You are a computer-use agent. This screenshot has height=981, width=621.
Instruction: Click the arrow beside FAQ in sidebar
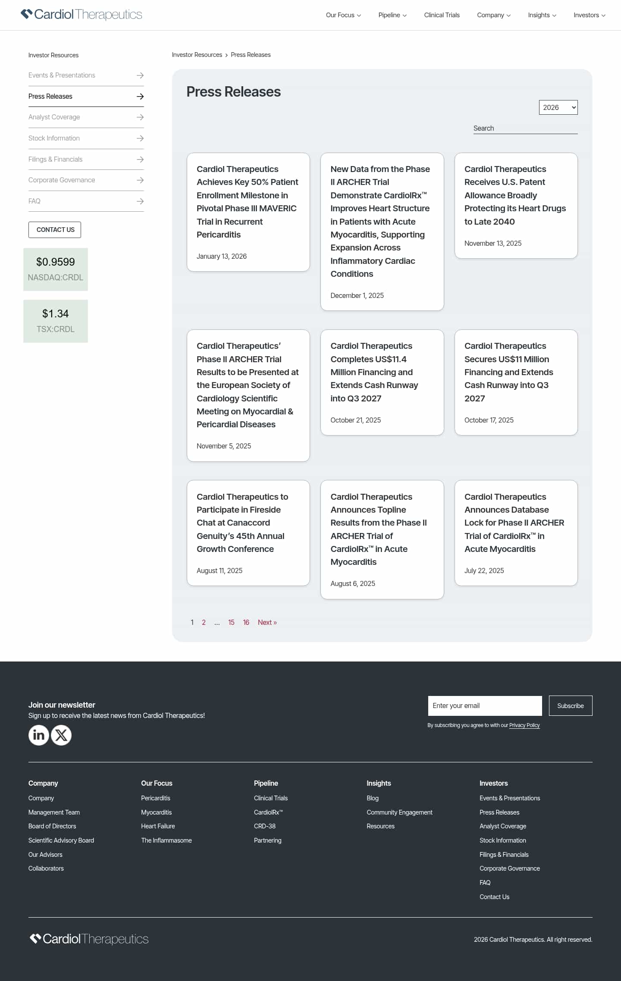(140, 201)
